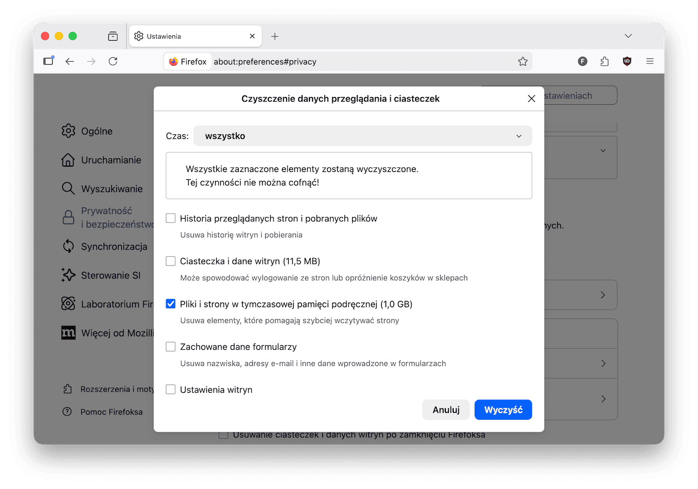Click the Mozilla logo icon in sidebar
The image size is (698, 489).
(x=68, y=333)
